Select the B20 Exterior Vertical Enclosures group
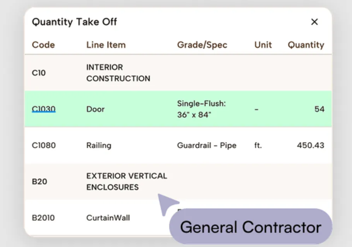 (x=126, y=181)
